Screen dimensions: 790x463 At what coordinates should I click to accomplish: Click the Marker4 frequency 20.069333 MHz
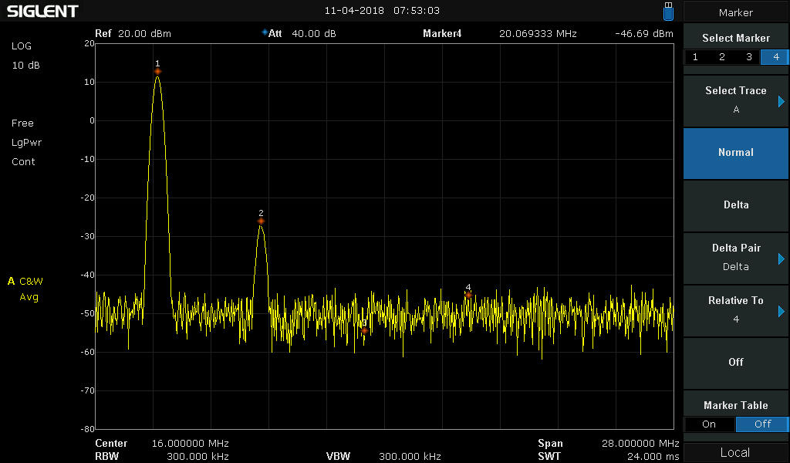tap(538, 34)
